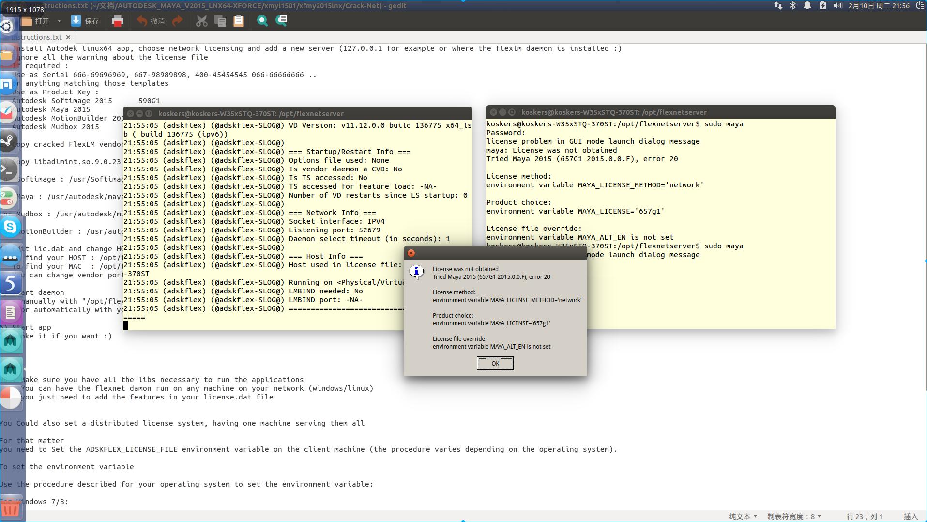Click the Redo arrow icon
Viewport: 927px width, 522px height.
pos(178,21)
